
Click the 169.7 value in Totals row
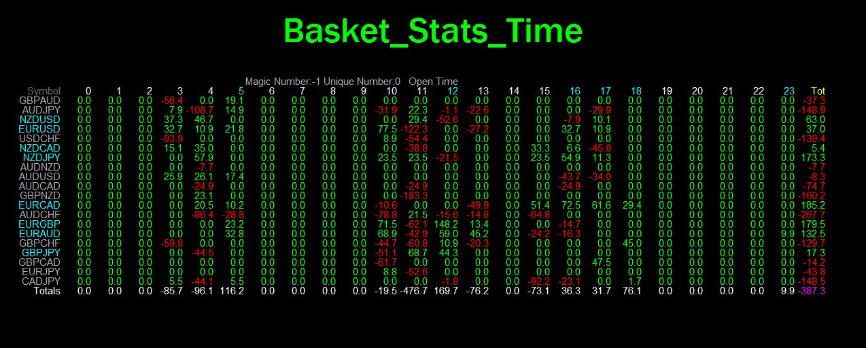point(446,291)
